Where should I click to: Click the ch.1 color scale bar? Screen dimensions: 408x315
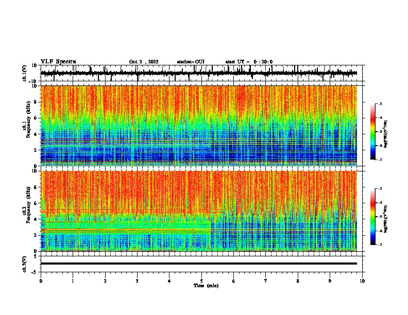pyautogui.click(x=373, y=132)
